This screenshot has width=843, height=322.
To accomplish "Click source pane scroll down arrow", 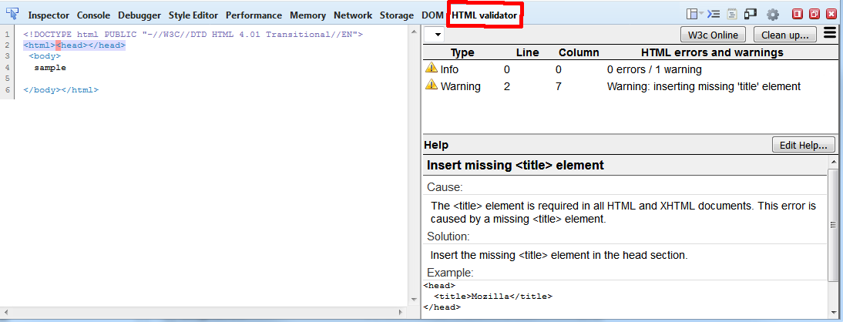I will (x=414, y=300).
